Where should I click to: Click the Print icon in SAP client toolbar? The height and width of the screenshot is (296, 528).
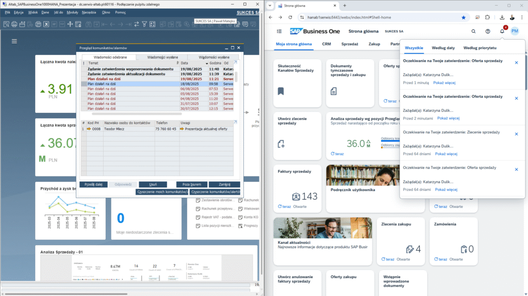(x=14, y=24)
